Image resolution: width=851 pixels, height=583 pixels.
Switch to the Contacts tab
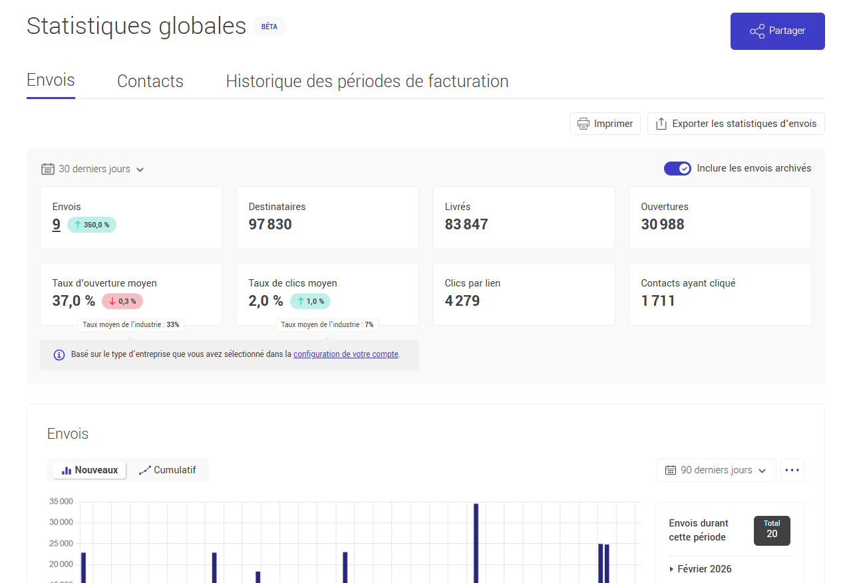[x=150, y=81]
